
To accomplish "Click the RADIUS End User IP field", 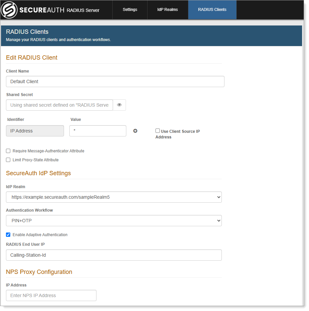I will [114, 255].
